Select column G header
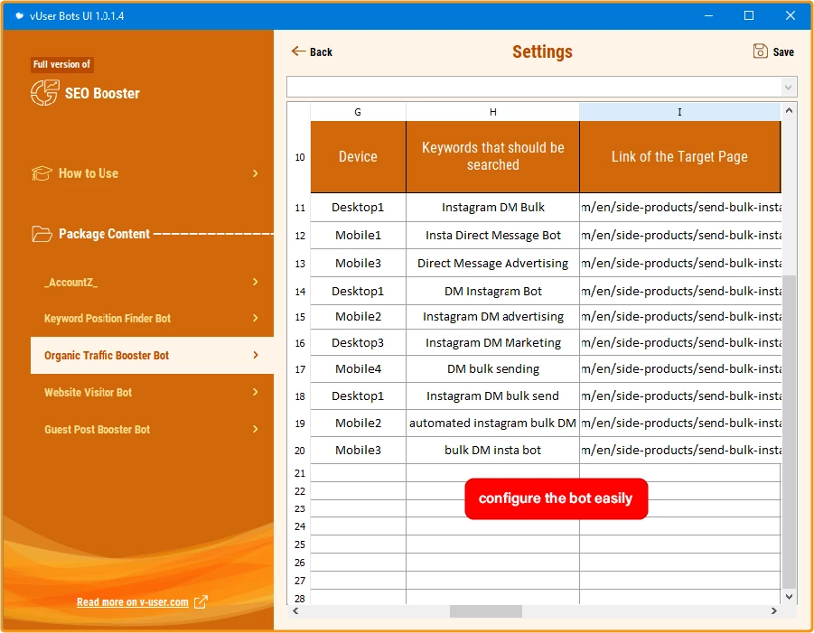Image resolution: width=814 pixels, height=633 pixels. point(358,112)
